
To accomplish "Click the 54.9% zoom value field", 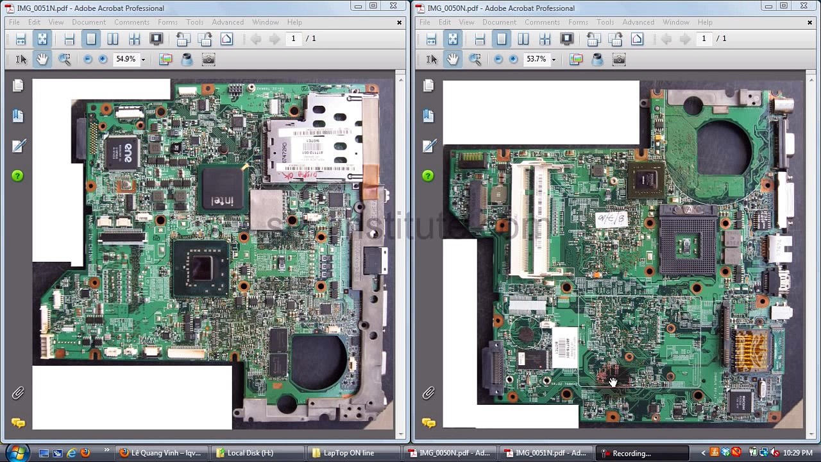I will tap(126, 59).
